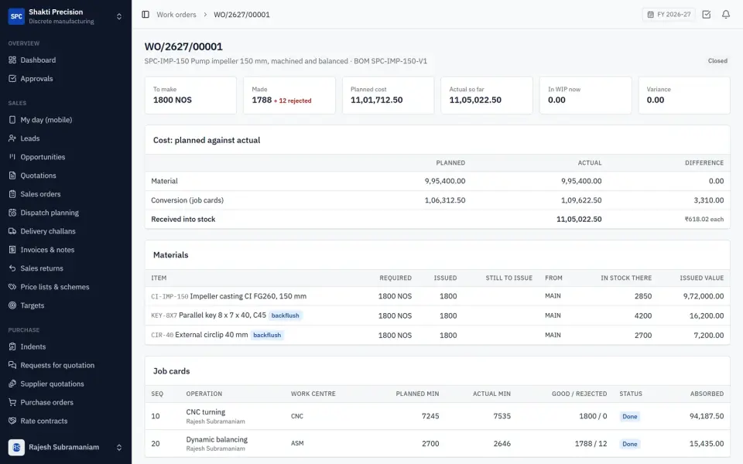Click the Conversion (job cards) row label
Viewport: 743px width, 464px height.
(187, 200)
